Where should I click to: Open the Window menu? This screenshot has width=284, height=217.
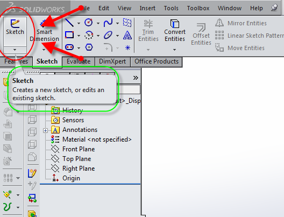(230, 8)
